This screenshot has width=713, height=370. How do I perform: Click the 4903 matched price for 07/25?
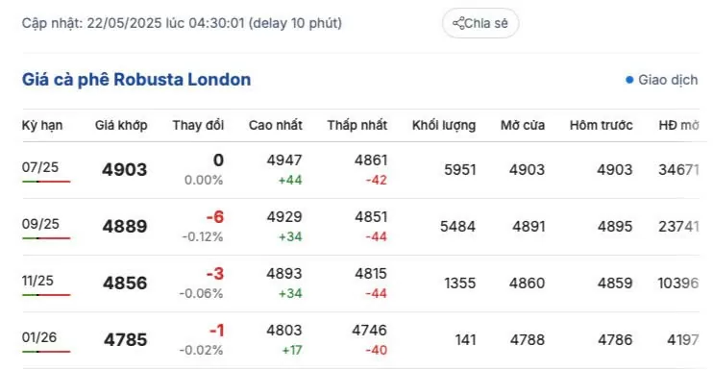coord(125,169)
